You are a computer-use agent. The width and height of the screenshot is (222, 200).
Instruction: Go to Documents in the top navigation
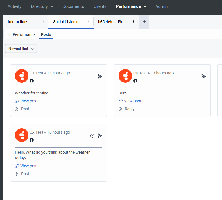73,6
